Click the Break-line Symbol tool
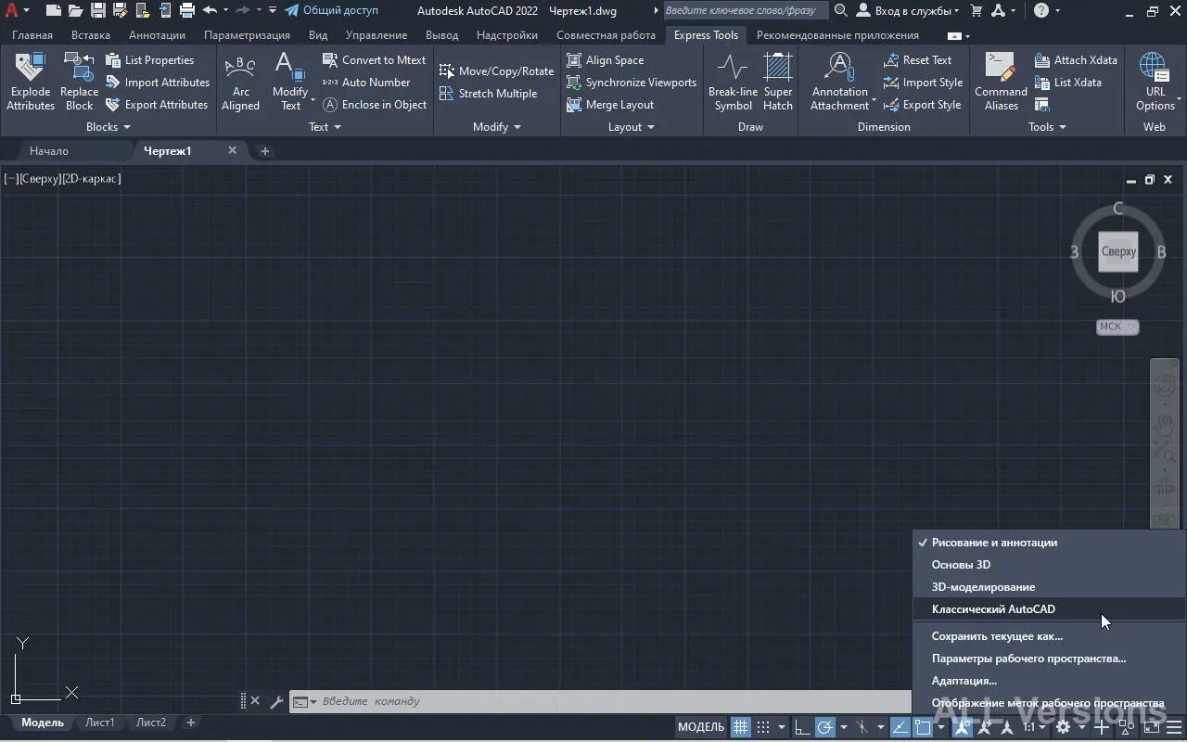The width and height of the screenshot is (1187, 742). 733,82
